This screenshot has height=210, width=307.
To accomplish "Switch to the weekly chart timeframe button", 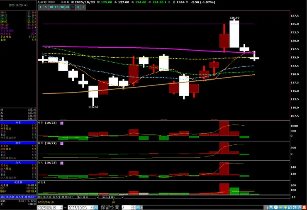I will coord(78,7).
